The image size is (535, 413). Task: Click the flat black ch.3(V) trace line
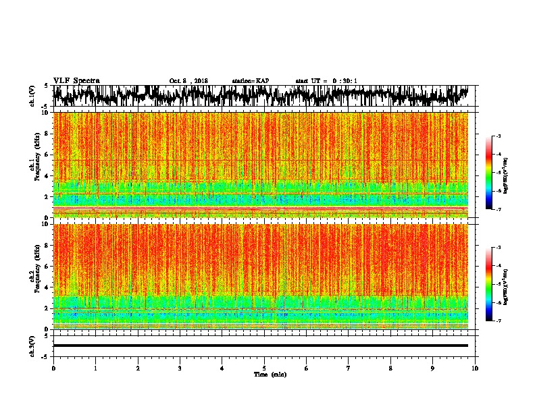(x=260, y=346)
